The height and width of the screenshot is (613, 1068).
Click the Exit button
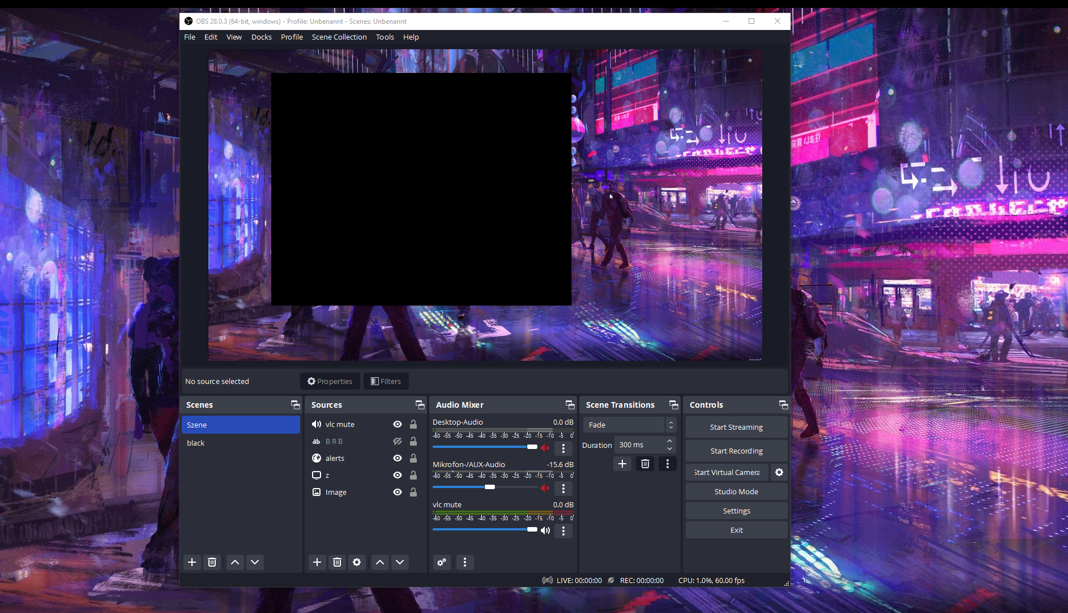point(736,530)
